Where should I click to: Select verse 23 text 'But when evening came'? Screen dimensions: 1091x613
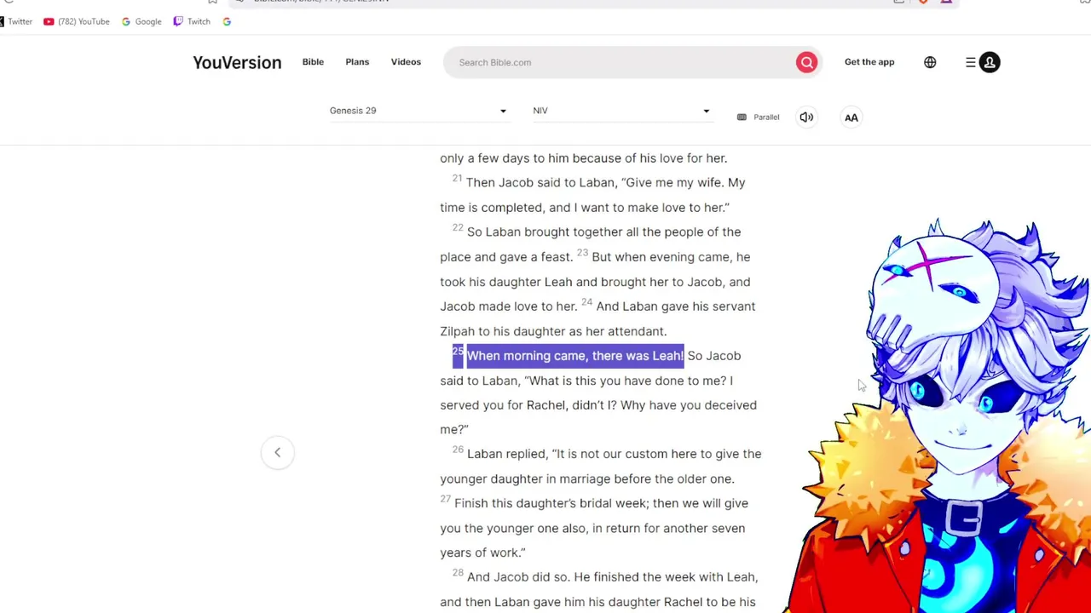661,256
